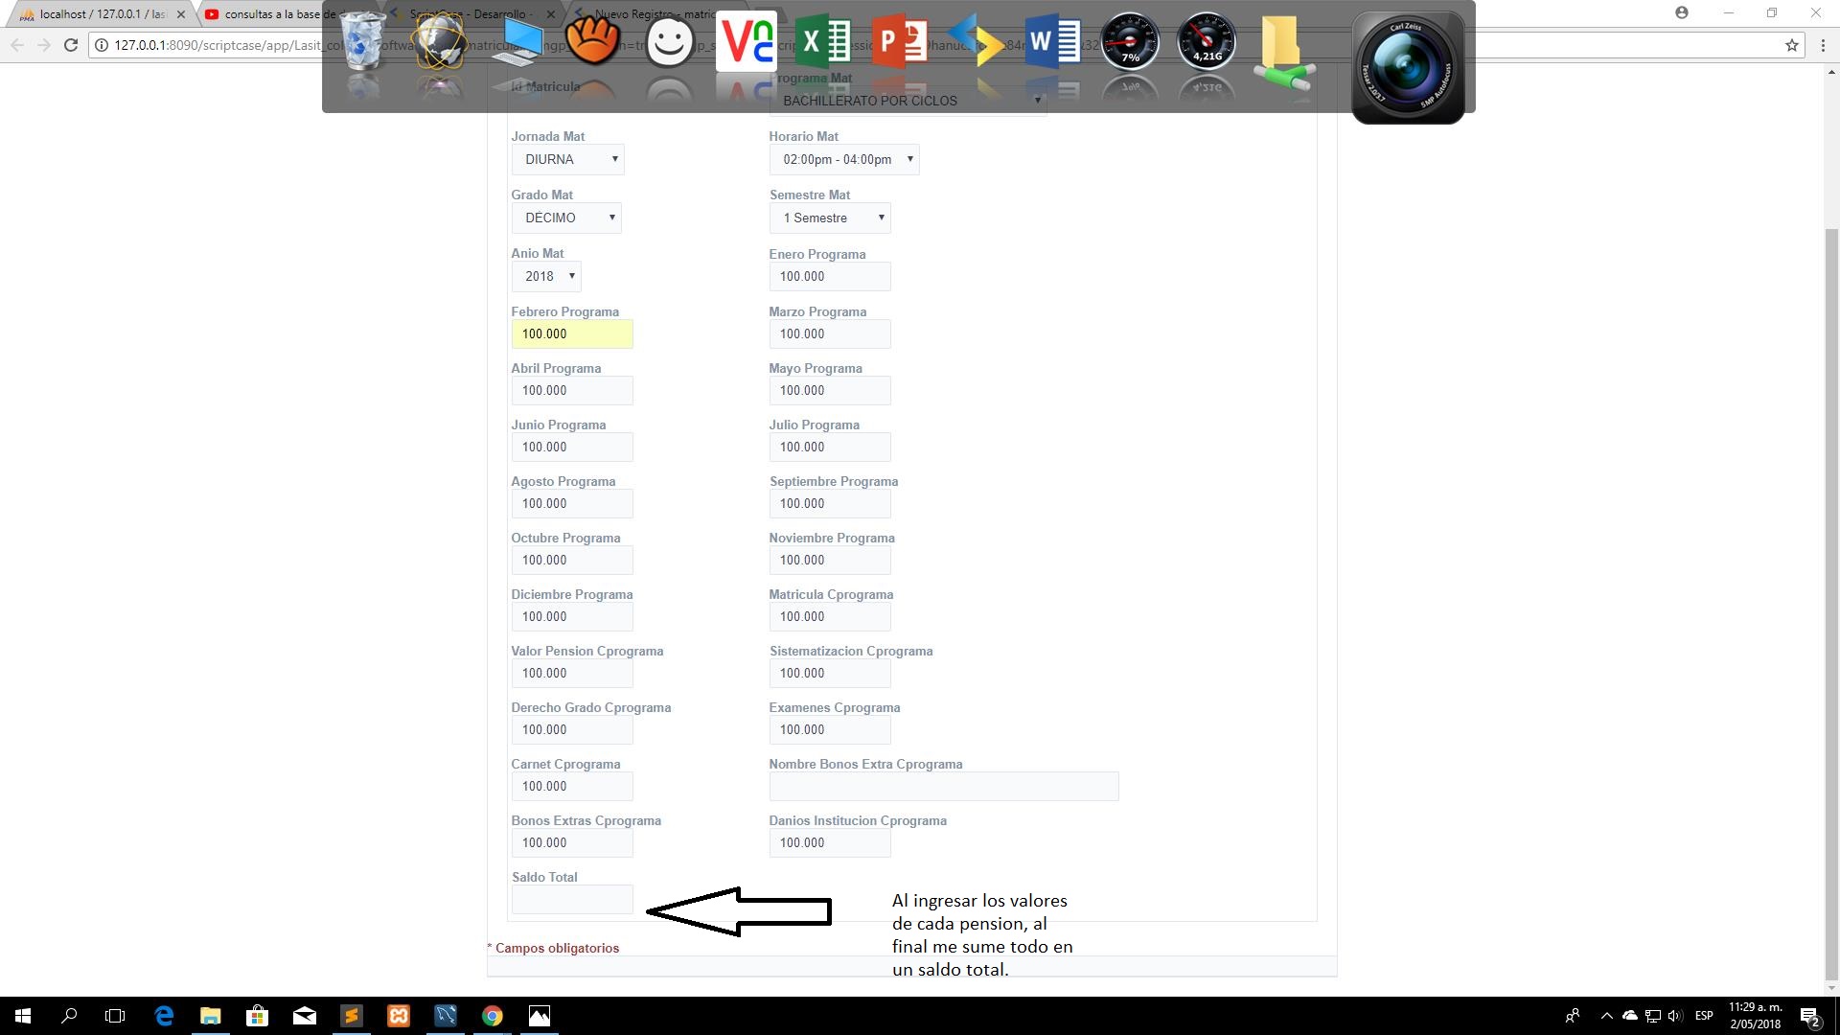1840x1035 pixels.
Task: Open the Recycle Bin dock icon
Action: (363, 42)
